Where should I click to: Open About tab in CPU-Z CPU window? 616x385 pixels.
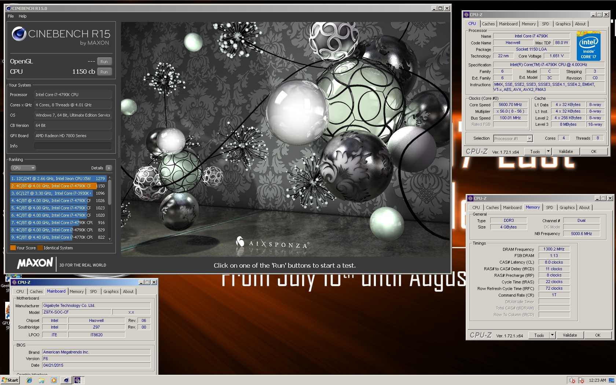[580, 24]
